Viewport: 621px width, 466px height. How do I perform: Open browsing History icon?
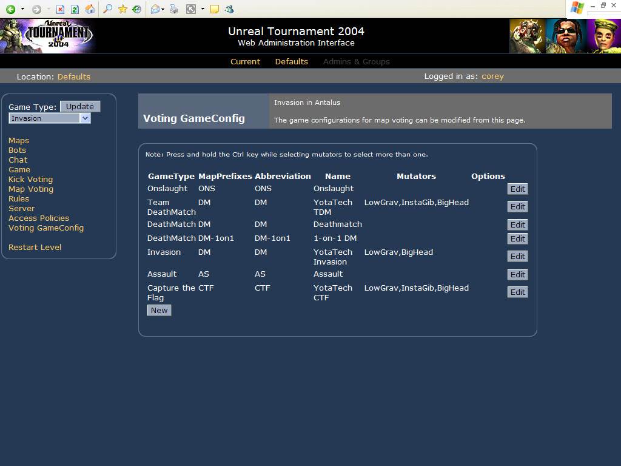[x=137, y=8]
